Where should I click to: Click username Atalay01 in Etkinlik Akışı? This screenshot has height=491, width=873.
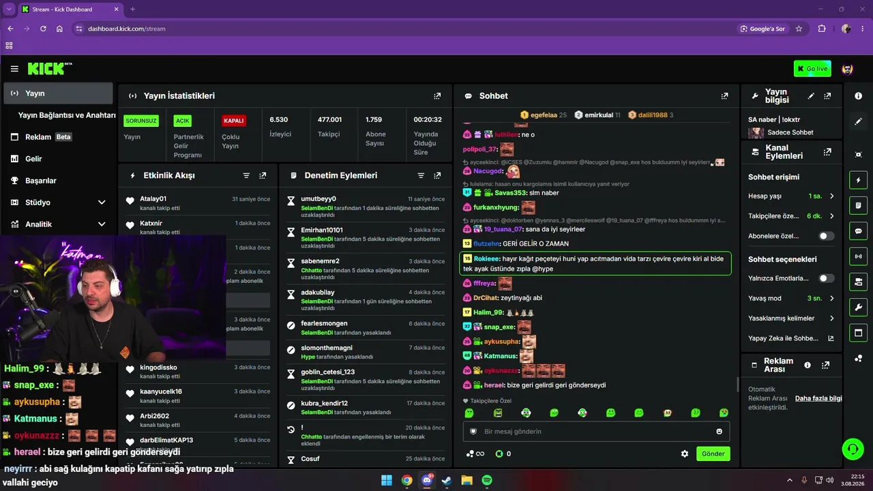click(153, 198)
